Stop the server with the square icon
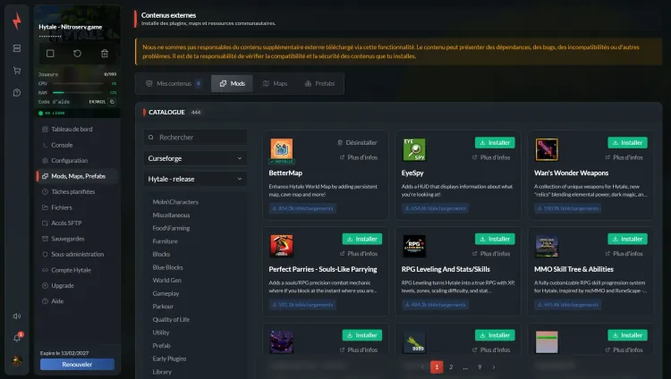The image size is (671, 379). point(50,54)
